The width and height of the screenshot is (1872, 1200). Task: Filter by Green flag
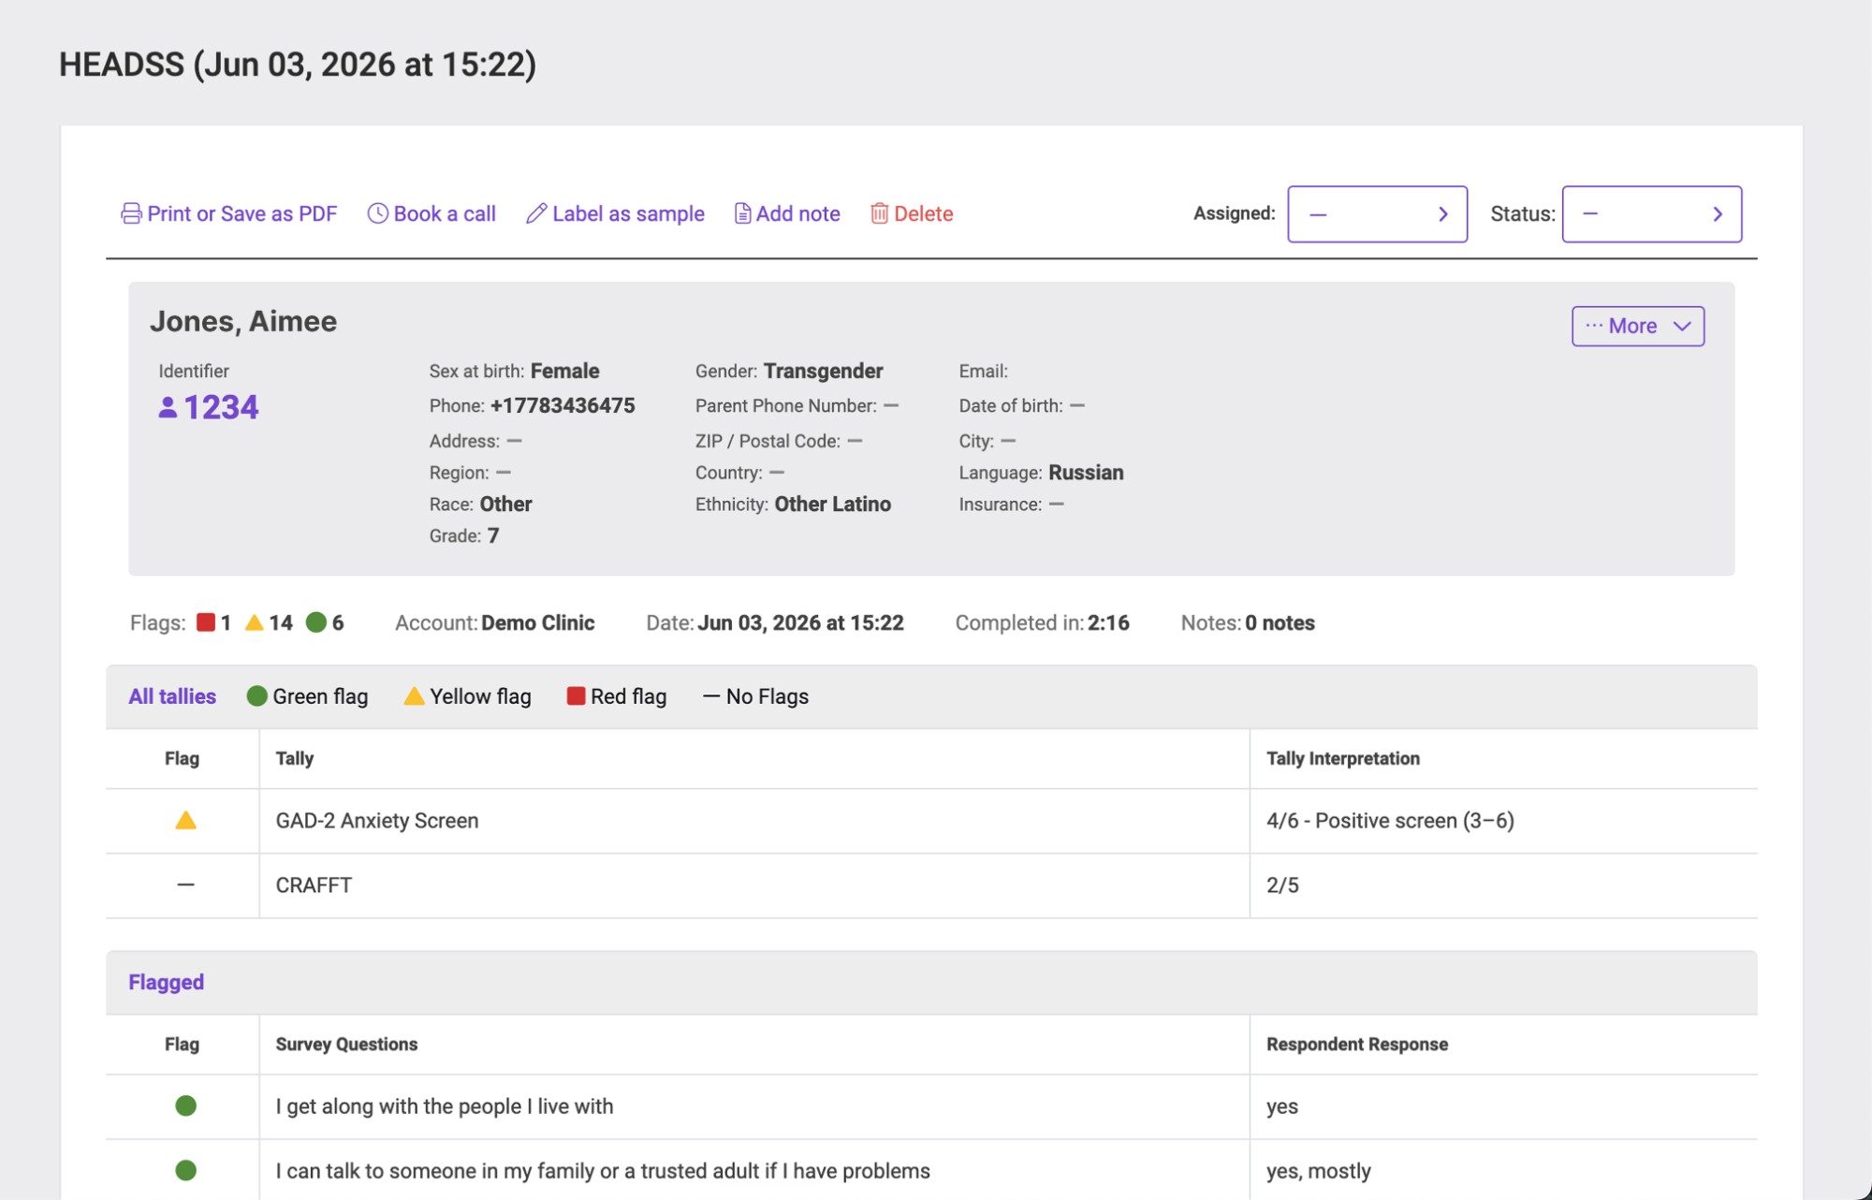tap(307, 696)
